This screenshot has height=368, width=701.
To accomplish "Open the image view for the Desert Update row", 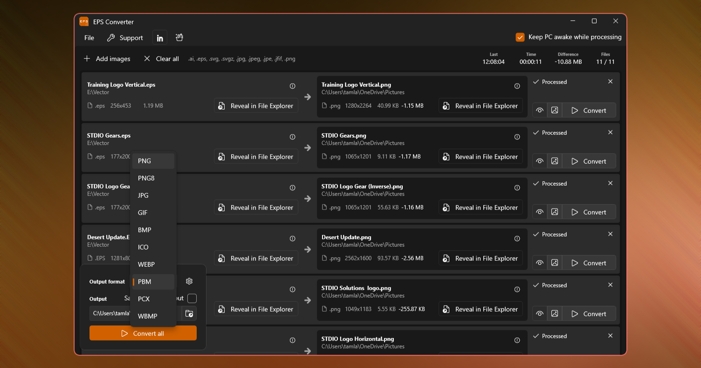I will [x=555, y=263].
